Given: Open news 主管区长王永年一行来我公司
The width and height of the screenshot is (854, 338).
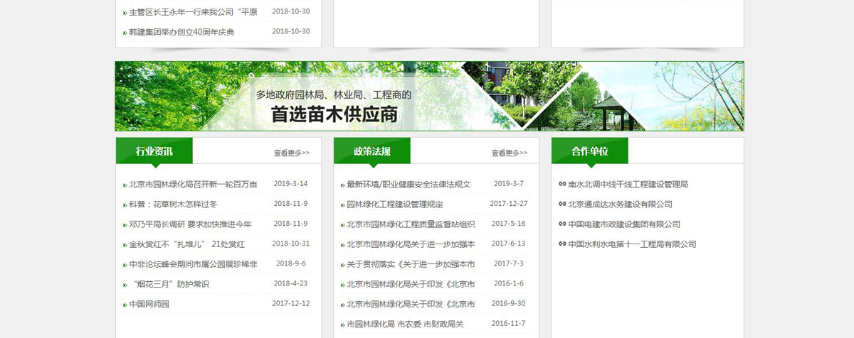Looking at the screenshot, I should (x=193, y=12).
